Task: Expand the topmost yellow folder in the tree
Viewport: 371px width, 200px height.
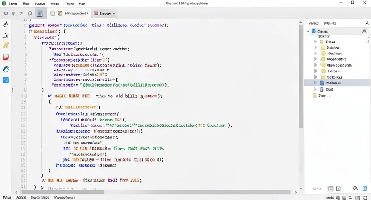Action: 315,42
